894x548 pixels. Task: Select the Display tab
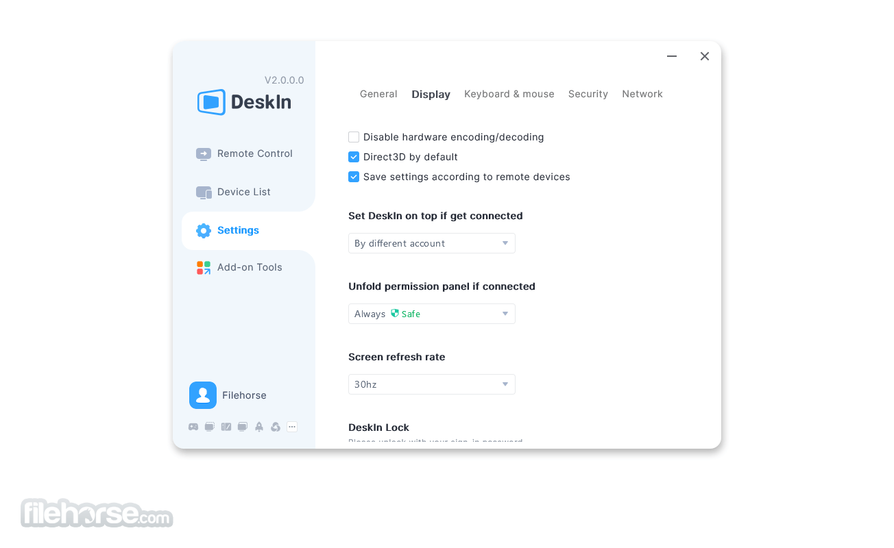[x=431, y=95]
